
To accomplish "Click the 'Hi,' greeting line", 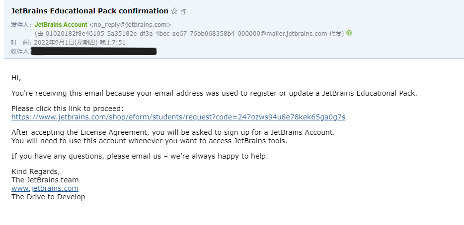I will [x=16, y=78].
